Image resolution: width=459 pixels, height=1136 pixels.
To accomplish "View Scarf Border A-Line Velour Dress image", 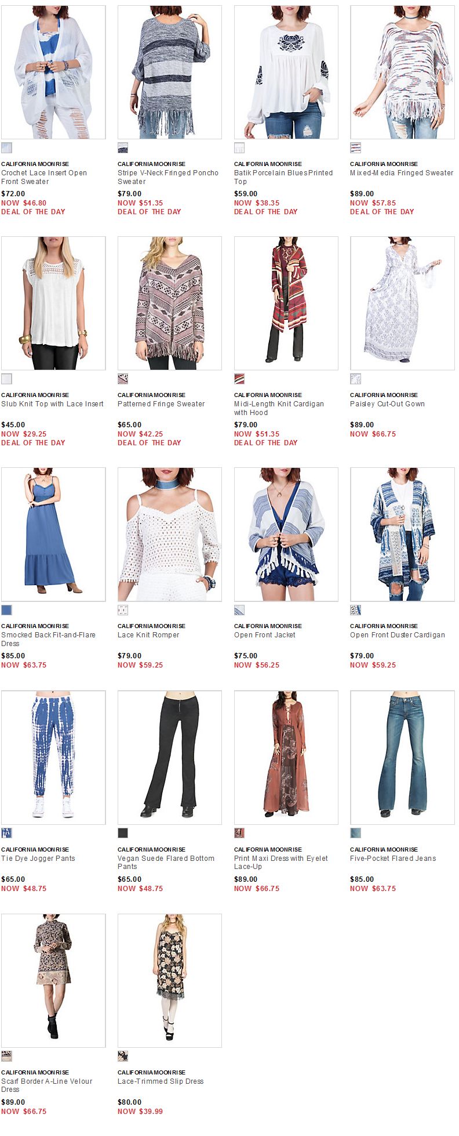I will coord(53,980).
